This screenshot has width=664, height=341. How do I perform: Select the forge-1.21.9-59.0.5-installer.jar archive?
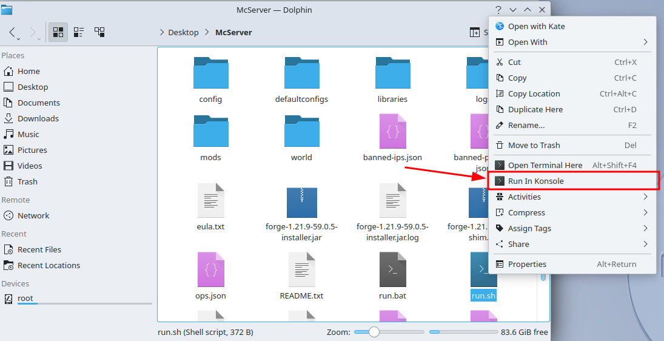pos(301,201)
